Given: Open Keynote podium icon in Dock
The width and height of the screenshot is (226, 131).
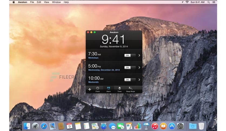Looking at the screenshot, I should pyautogui.click(x=146, y=126).
